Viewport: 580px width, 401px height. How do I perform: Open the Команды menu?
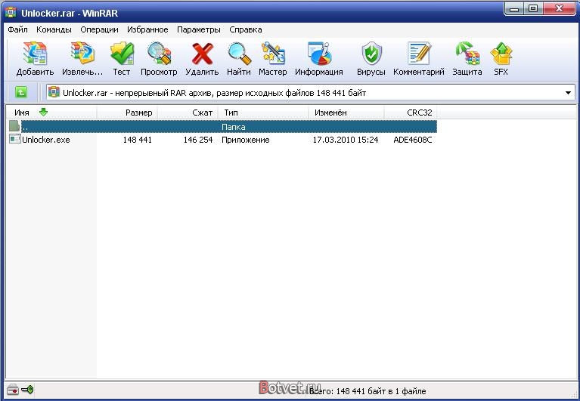(54, 29)
